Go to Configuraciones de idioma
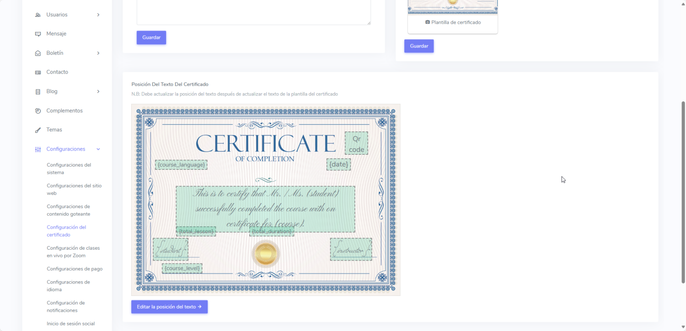 pos(68,286)
